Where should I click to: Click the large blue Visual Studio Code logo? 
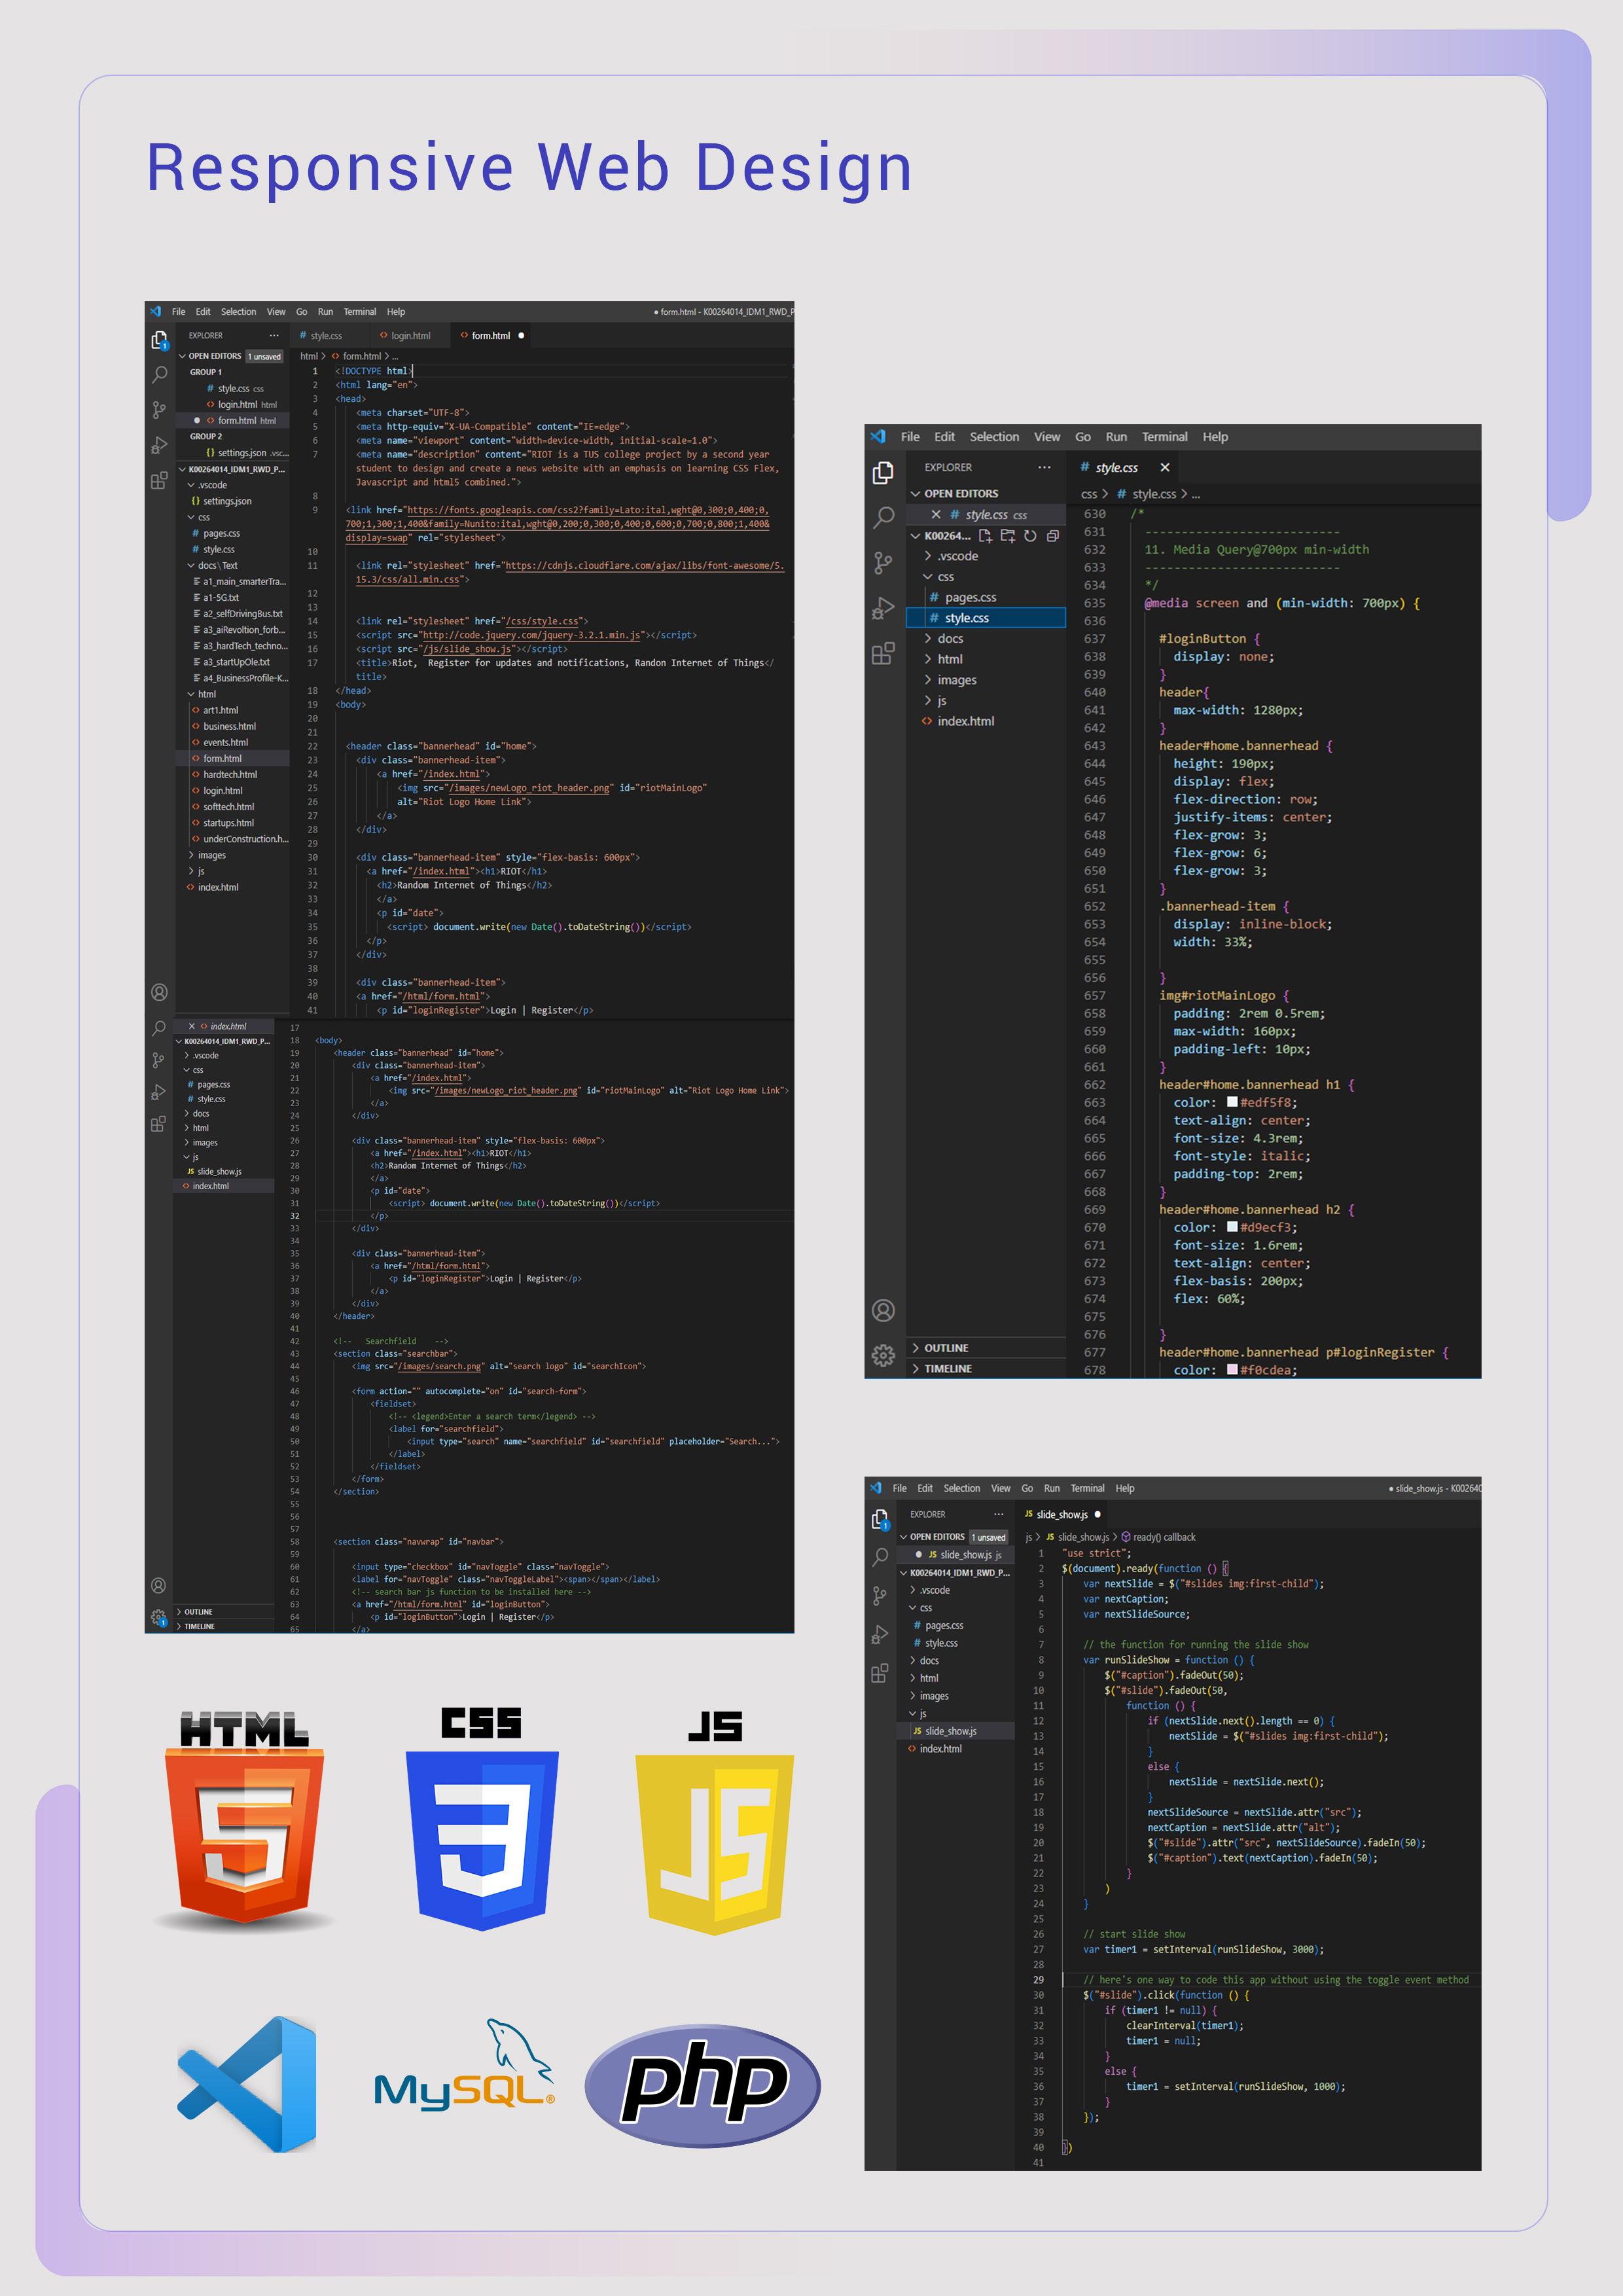[248, 2084]
